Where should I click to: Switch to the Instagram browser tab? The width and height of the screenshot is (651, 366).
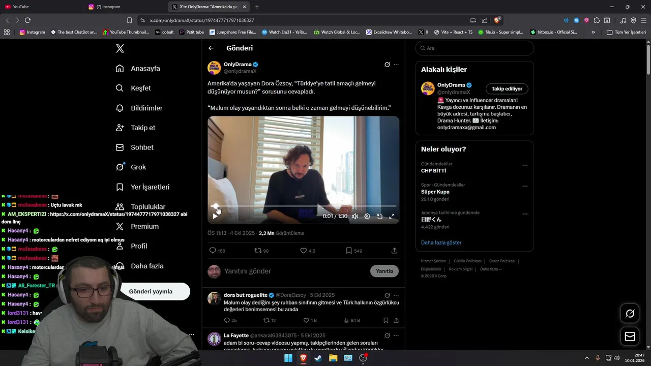coord(126,7)
